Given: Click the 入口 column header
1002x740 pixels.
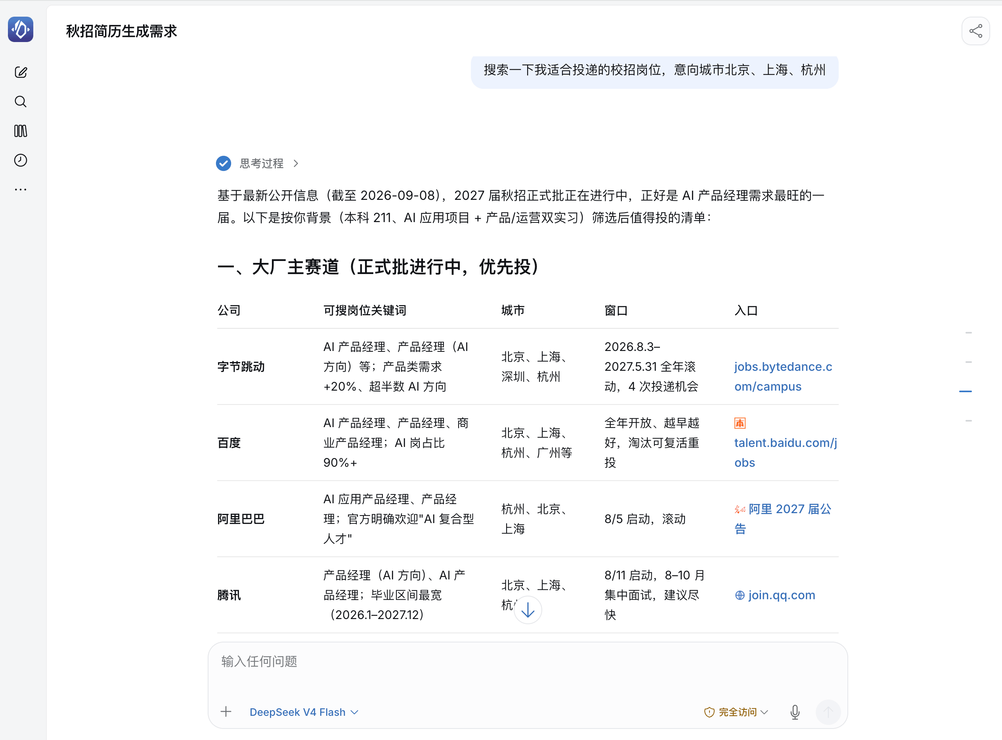Looking at the screenshot, I should pos(746,311).
